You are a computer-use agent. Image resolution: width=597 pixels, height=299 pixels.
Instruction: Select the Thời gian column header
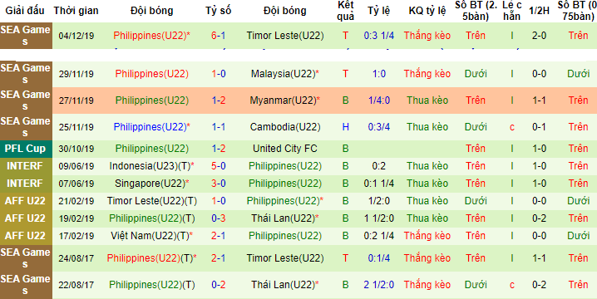click(76, 11)
